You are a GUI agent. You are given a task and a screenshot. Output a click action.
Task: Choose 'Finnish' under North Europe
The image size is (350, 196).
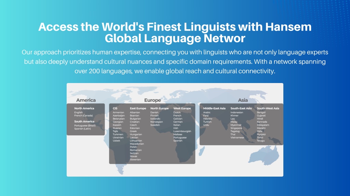[154, 116]
